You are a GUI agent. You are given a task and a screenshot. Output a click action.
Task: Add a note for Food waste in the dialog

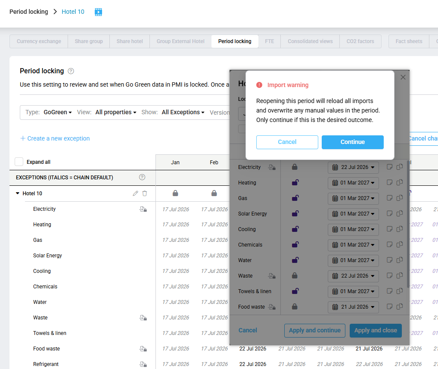[x=389, y=306]
